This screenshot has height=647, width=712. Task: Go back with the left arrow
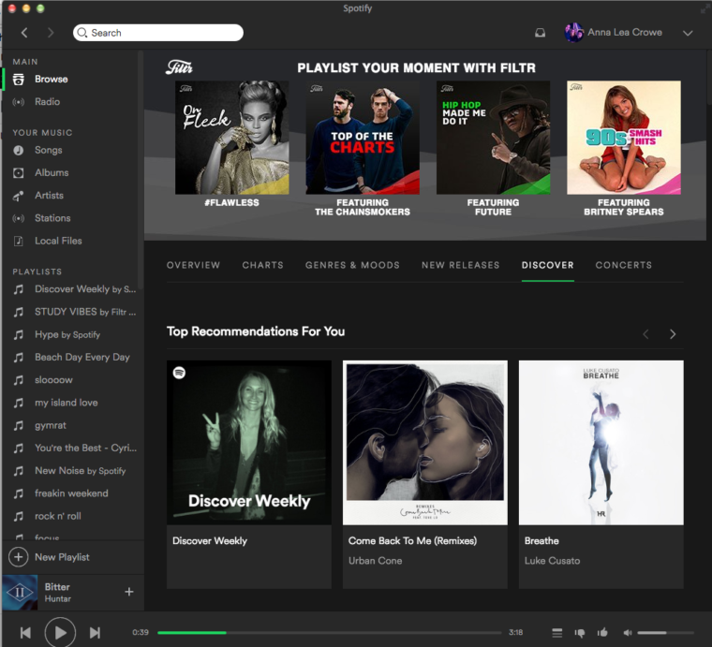(x=24, y=33)
